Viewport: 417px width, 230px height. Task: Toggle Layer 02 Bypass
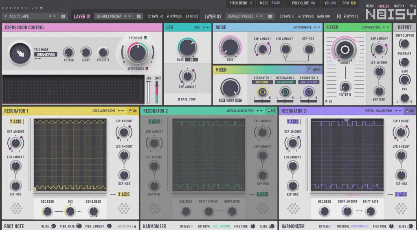click(306, 16)
